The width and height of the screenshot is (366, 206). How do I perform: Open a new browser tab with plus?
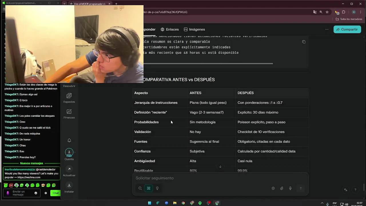coord(116,4)
